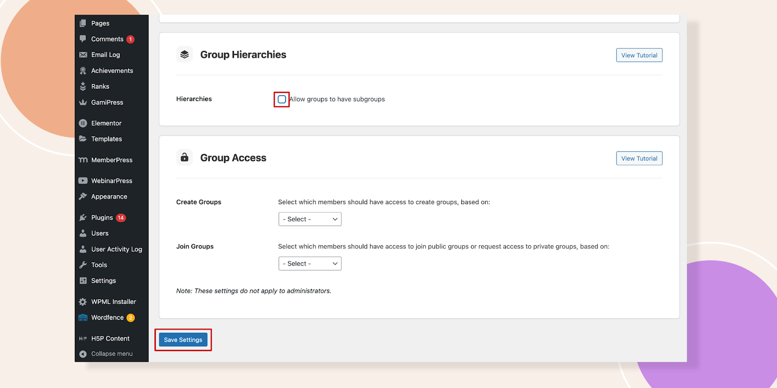This screenshot has height=388, width=777.
Task: Click the Templates menu label
Action: pos(106,139)
